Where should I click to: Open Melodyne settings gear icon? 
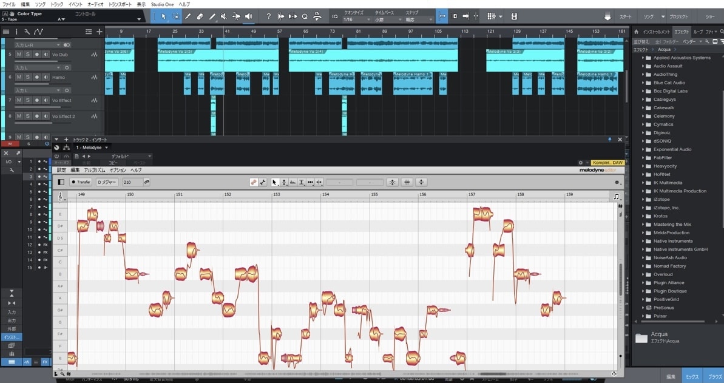coord(617,183)
